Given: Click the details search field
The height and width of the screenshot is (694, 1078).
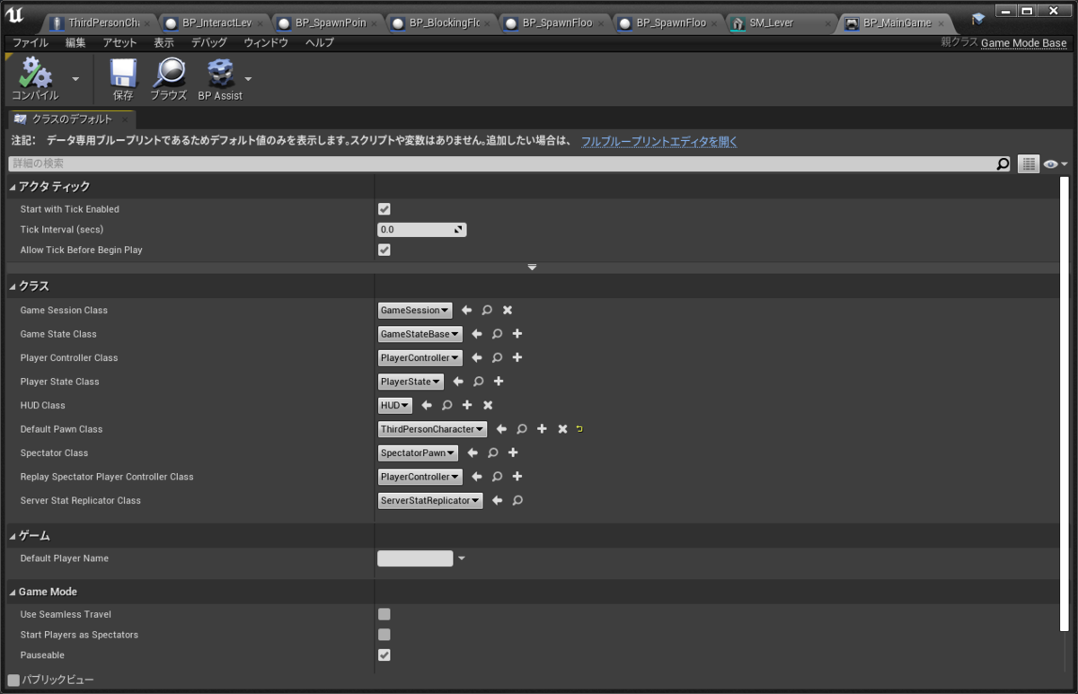Looking at the screenshot, I should tap(503, 163).
